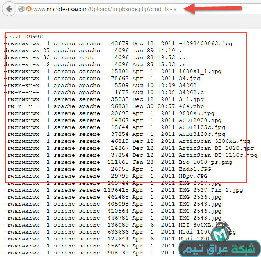Select size value '462485'
Viewport: 261px width, 257px height.
point(118,197)
